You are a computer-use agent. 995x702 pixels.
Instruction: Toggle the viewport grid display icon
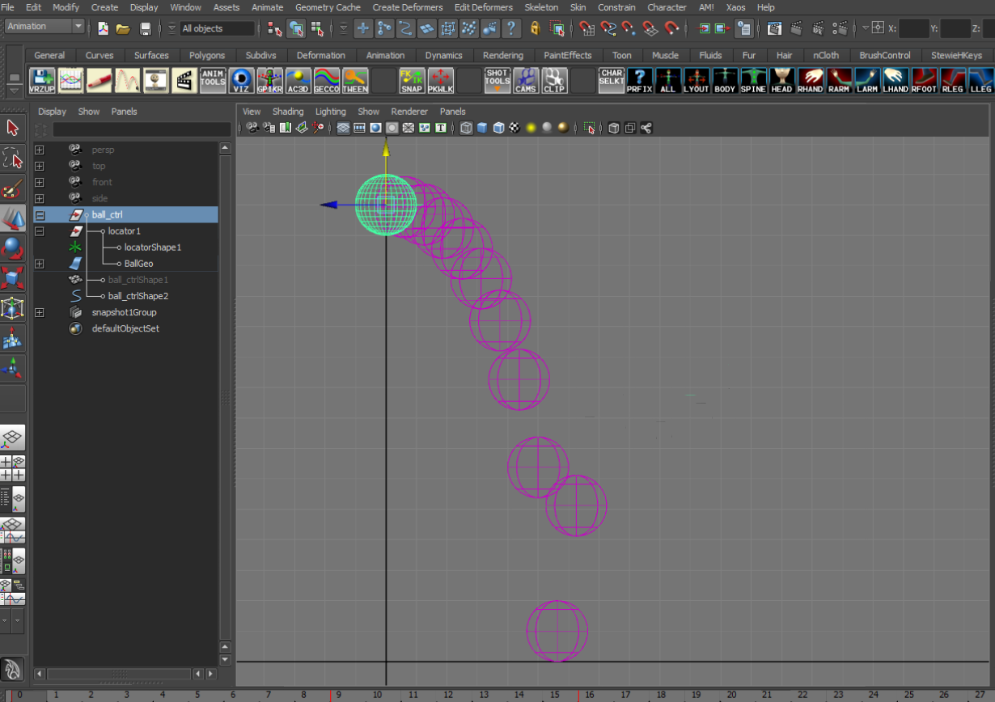click(x=343, y=127)
